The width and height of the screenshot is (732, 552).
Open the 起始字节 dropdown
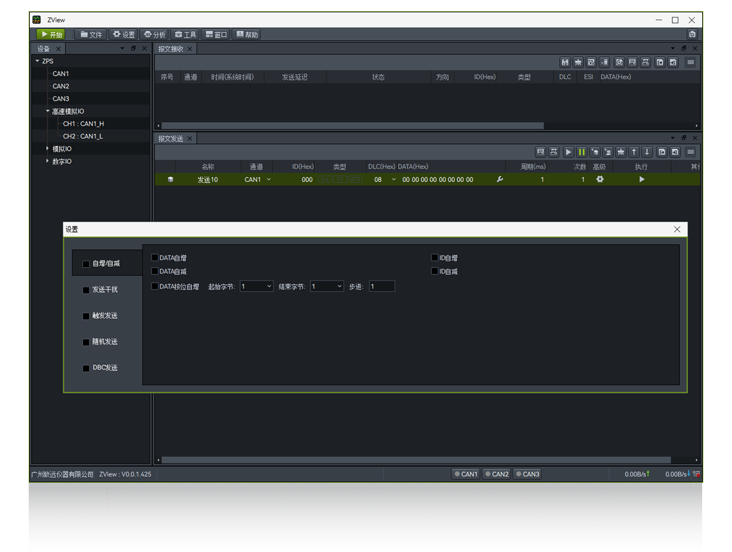click(x=256, y=287)
